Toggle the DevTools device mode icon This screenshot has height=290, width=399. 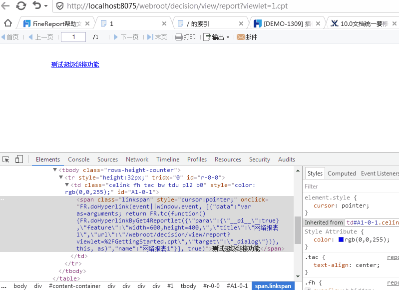click(x=19, y=159)
